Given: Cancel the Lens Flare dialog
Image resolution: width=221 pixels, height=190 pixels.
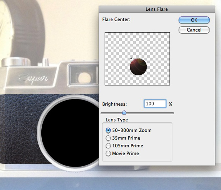Looking at the screenshot, I should tap(194, 30).
